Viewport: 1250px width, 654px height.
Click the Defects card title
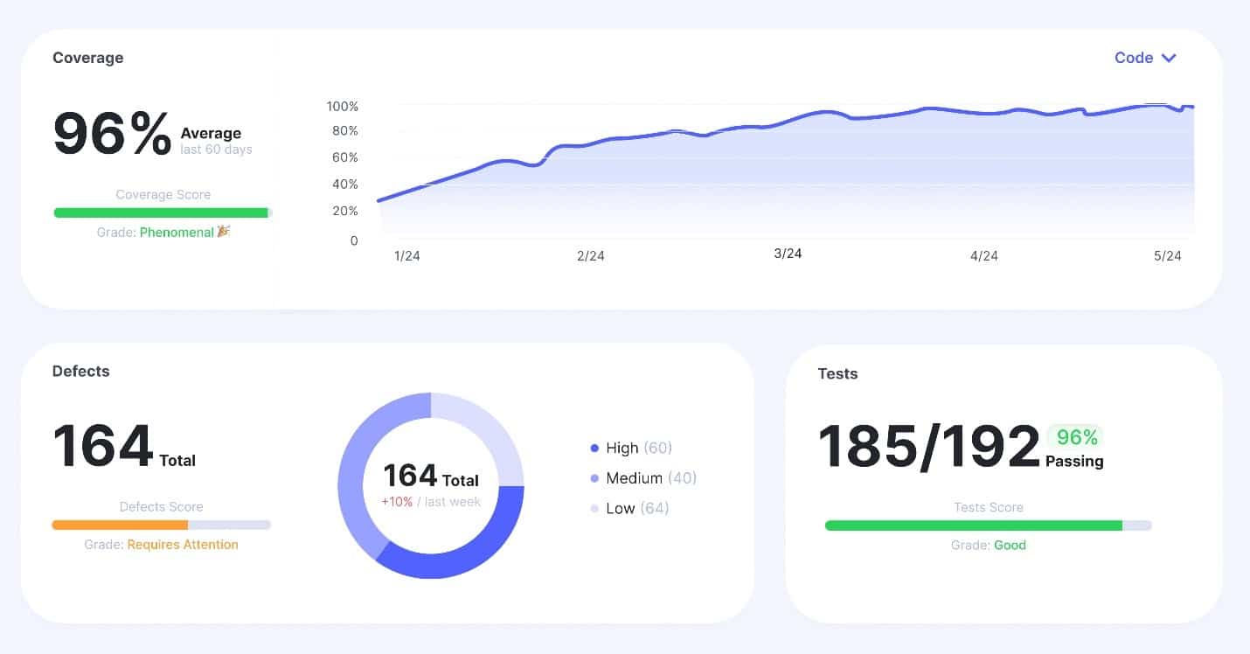pos(80,371)
